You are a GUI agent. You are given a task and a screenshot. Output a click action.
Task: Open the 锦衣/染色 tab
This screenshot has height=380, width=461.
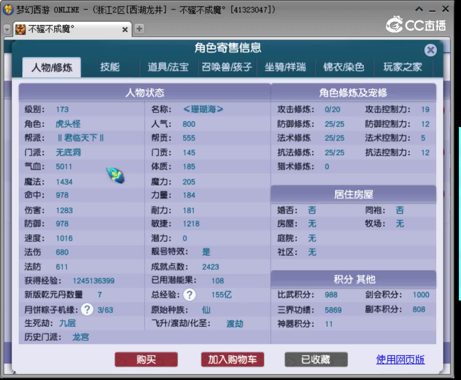pyautogui.click(x=344, y=67)
